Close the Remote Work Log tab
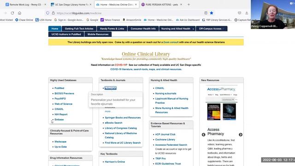The image size is (295, 166). [x=45, y=5]
